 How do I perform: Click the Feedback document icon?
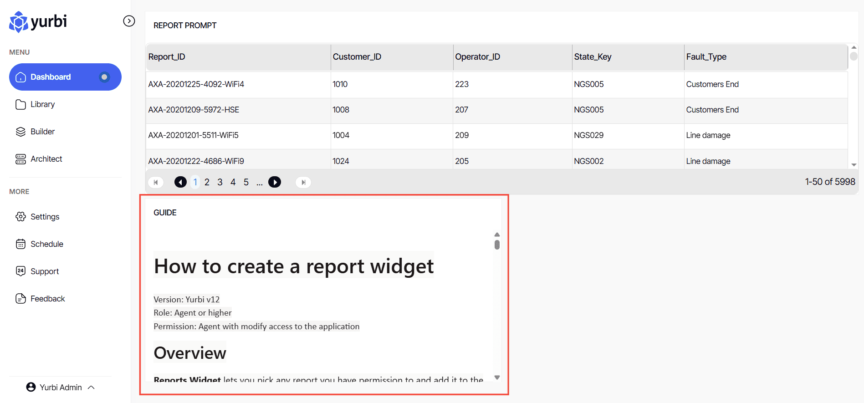[x=20, y=299]
